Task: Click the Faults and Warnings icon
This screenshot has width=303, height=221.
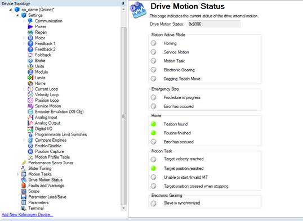Action: pyautogui.click(x=24, y=186)
